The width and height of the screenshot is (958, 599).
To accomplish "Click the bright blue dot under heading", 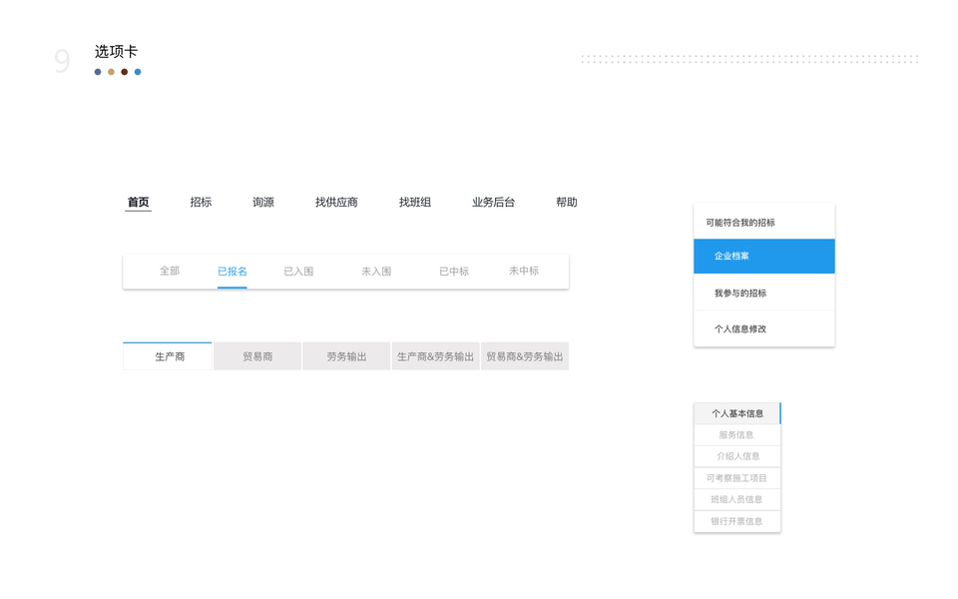I will 138,72.
